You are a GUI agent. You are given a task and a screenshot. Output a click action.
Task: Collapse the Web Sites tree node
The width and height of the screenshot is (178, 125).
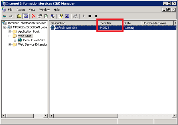pos(10,36)
